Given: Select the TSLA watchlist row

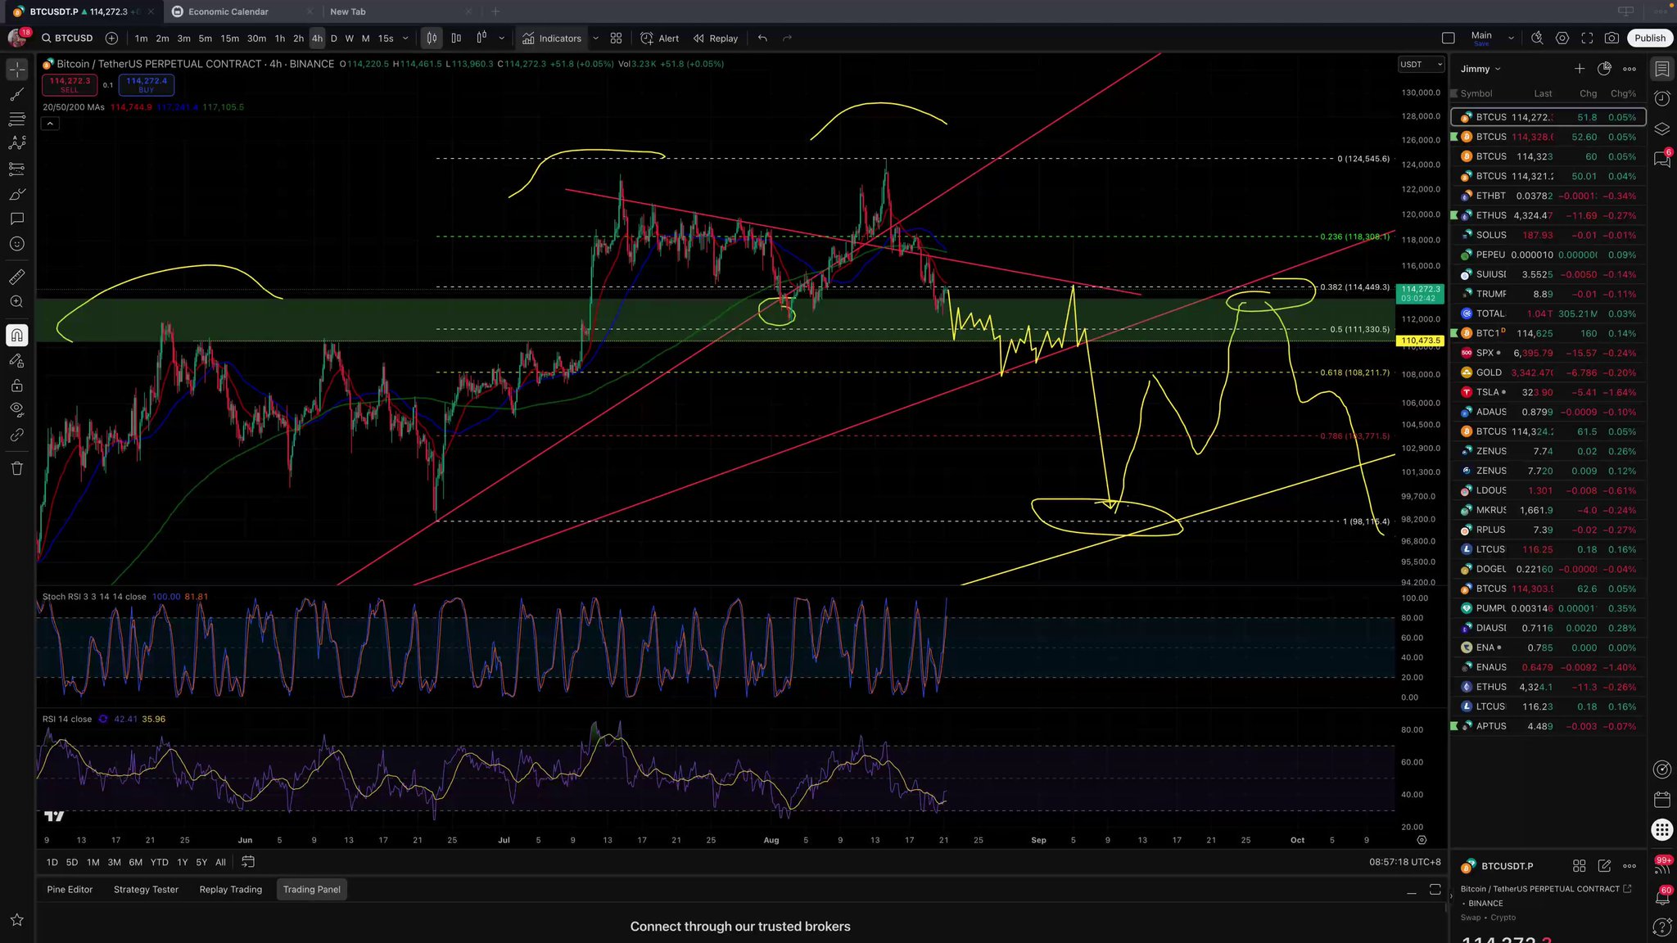Looking at the screenshot, I should pos(1548,392).
